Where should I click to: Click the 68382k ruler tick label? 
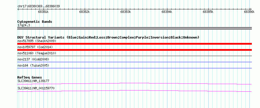(84, 12)
